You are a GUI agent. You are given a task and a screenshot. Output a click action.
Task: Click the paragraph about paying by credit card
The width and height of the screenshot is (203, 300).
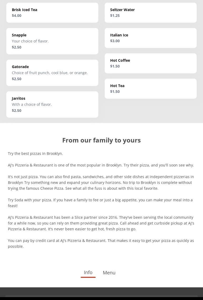click(x=101, y=243)
